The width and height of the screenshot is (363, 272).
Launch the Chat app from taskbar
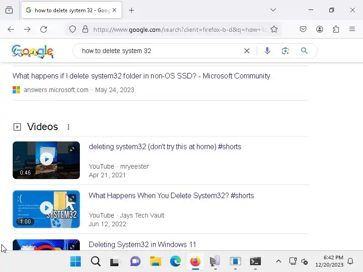(x=135, y=262)
